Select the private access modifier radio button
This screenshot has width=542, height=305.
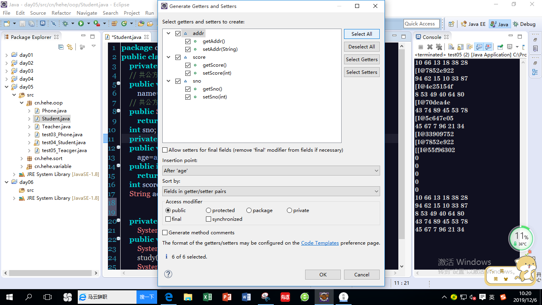tap(289, 210)
